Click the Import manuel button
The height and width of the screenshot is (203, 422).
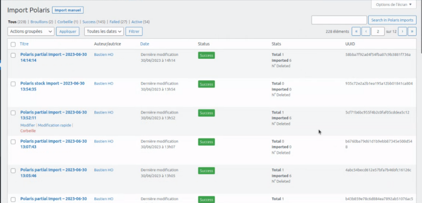click(68, 10)
